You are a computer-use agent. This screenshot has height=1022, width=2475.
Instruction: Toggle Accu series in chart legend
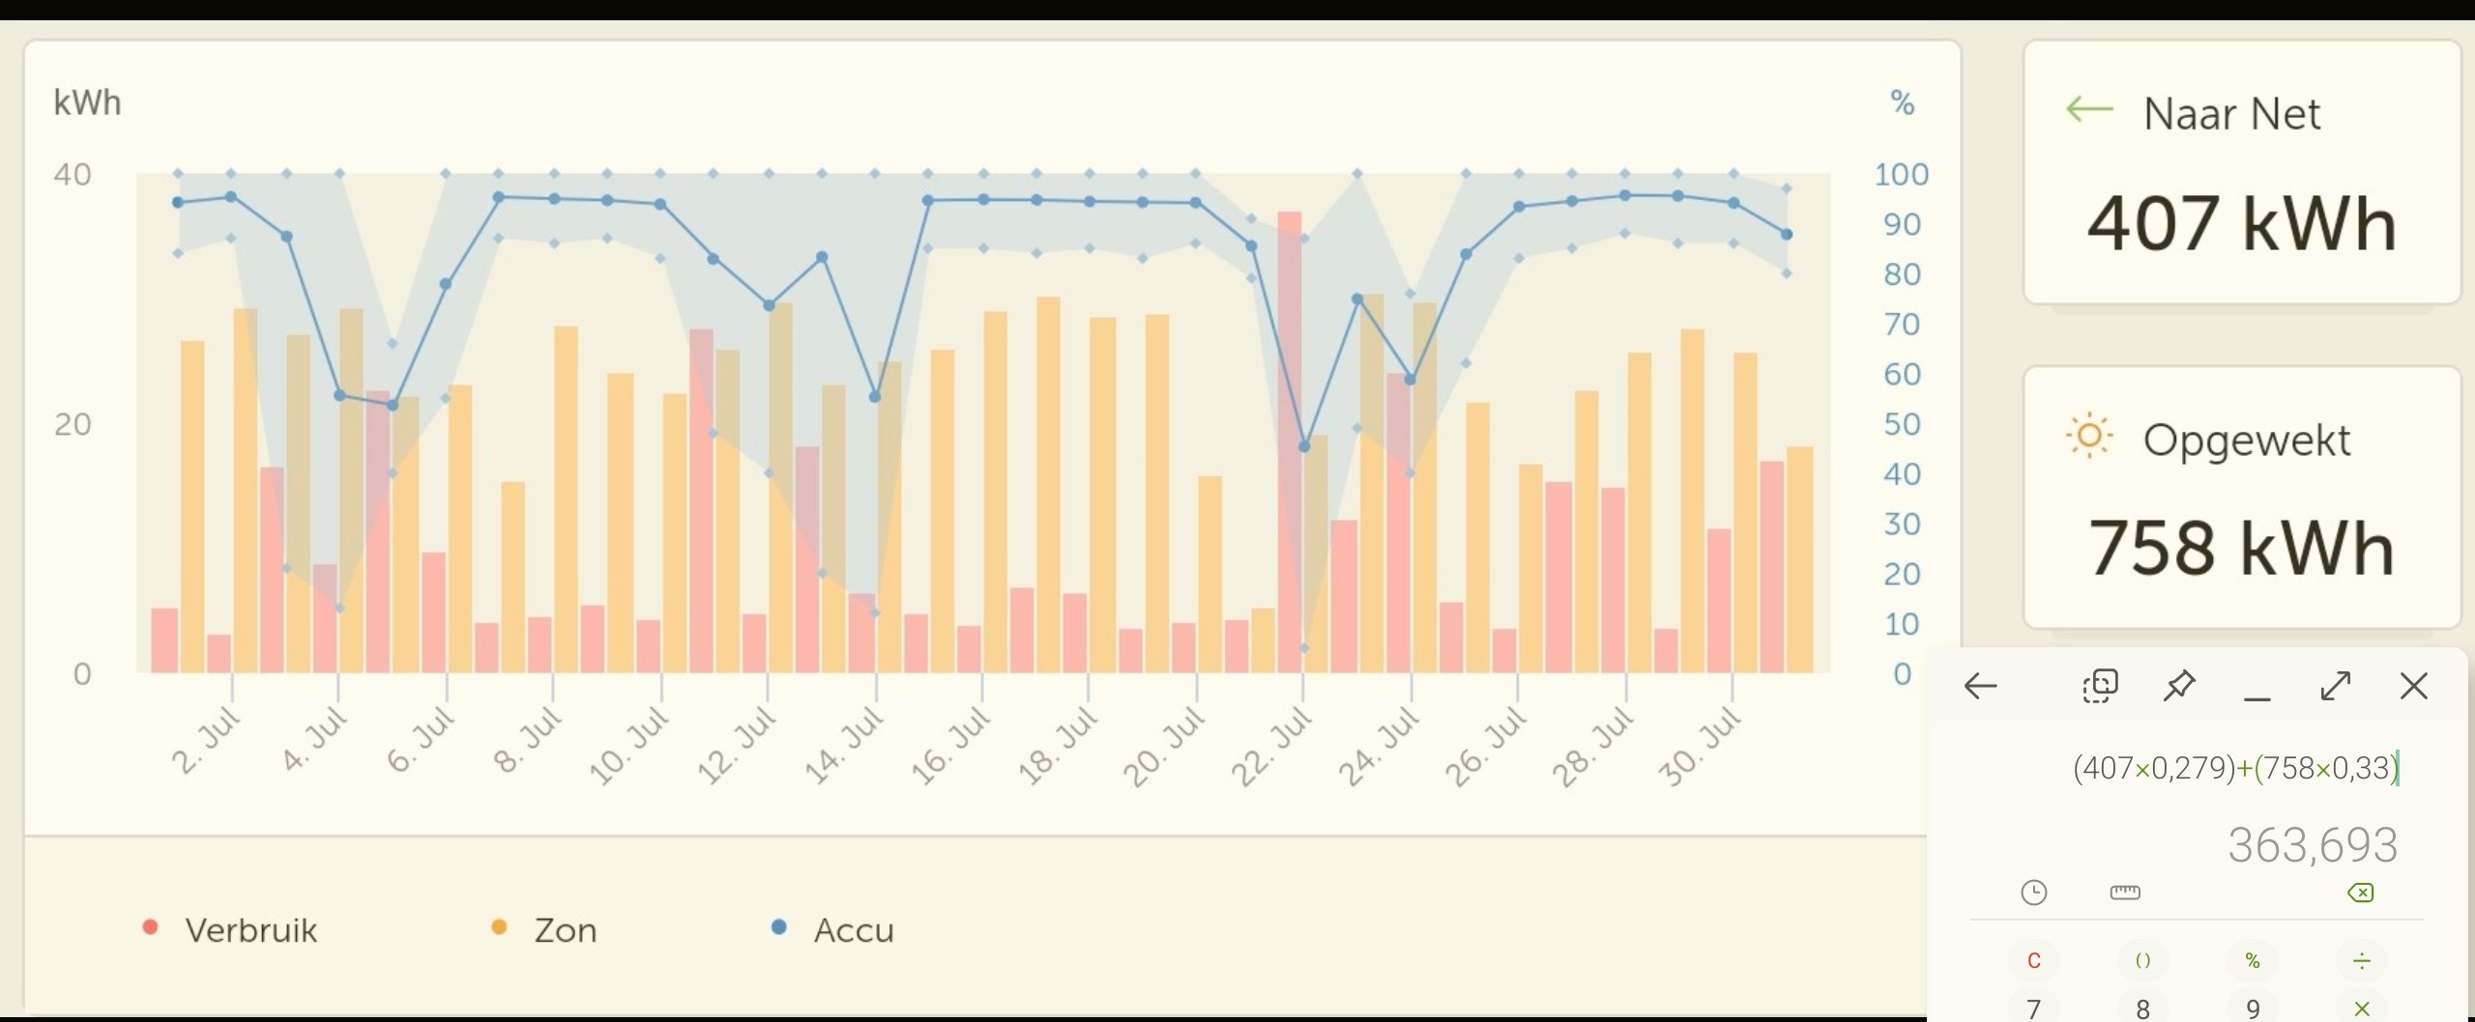tap(833, 930)
